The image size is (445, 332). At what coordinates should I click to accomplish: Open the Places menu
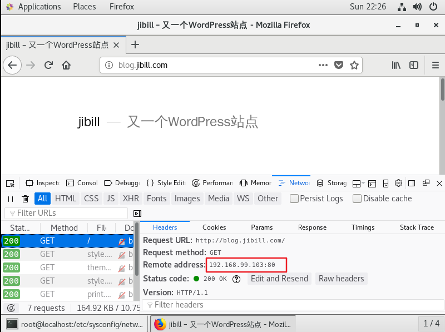click(85, 7)
